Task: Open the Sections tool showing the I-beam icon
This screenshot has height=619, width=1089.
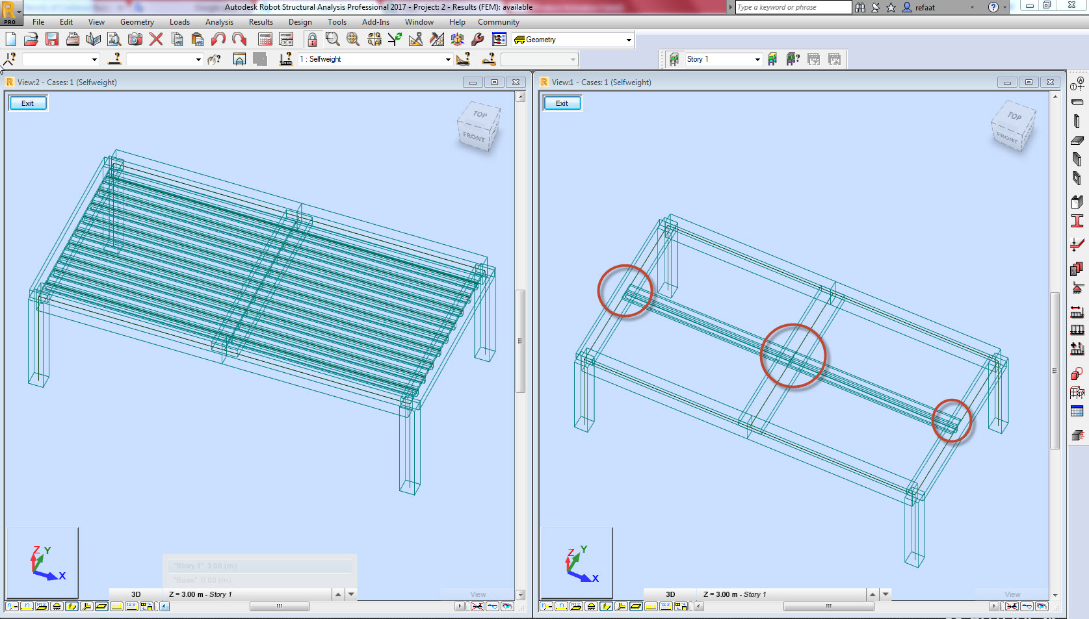Action: pyautogui.click(x=1077, y=221)
